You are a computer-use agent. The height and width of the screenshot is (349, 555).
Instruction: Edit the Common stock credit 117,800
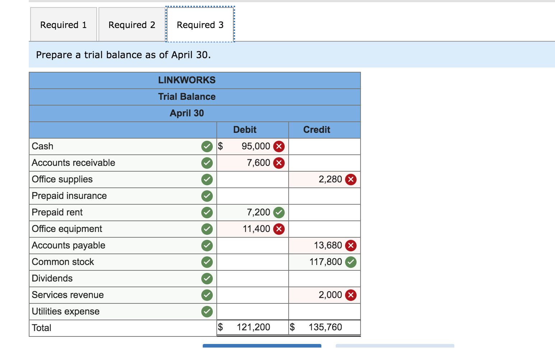click(325, 262)
